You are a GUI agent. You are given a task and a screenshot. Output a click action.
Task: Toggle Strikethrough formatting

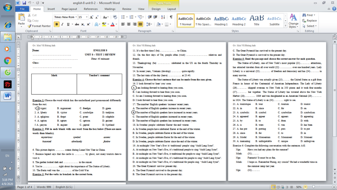(77, 24)
